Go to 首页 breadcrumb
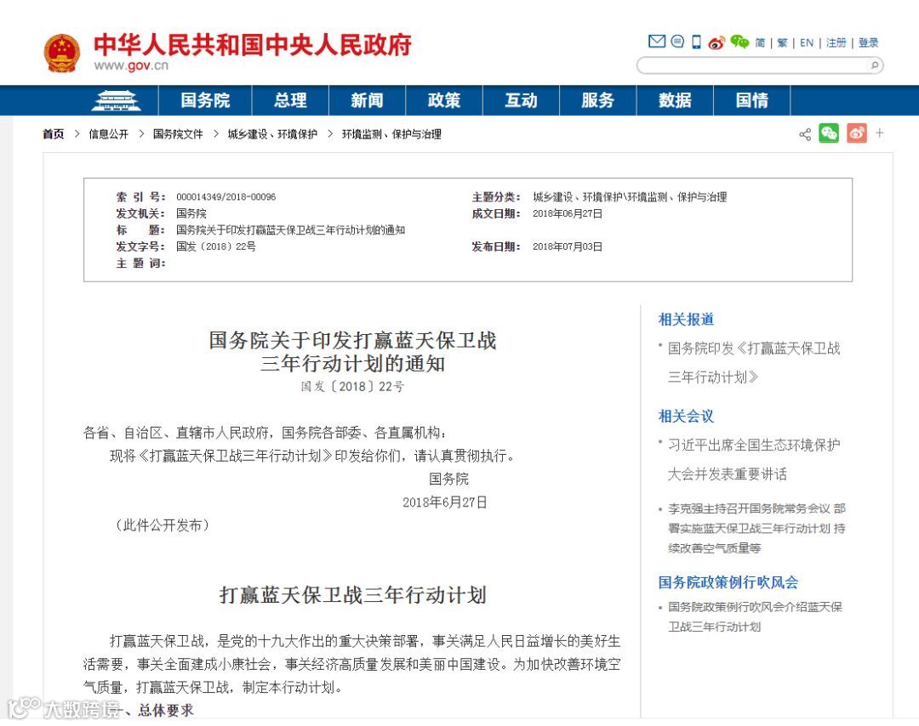The image size is (919, 726). pos(54,134)
